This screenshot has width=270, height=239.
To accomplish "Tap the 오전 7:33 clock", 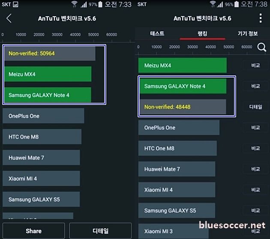I will [118, 4].
